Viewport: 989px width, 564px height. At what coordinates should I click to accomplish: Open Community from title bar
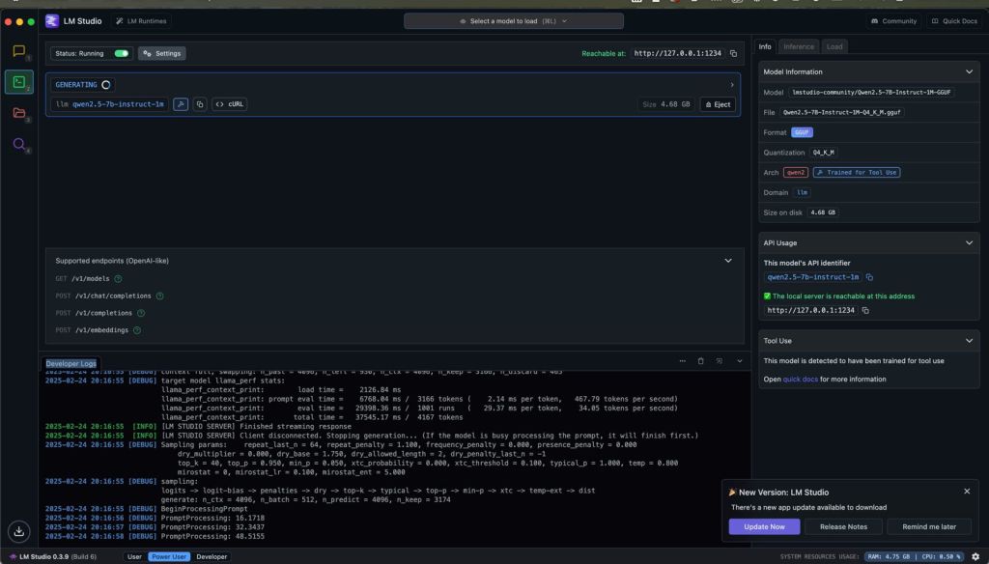(x=893, y=21)
